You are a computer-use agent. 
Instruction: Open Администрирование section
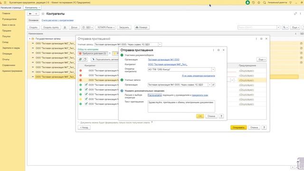click(x=12, y=71)
